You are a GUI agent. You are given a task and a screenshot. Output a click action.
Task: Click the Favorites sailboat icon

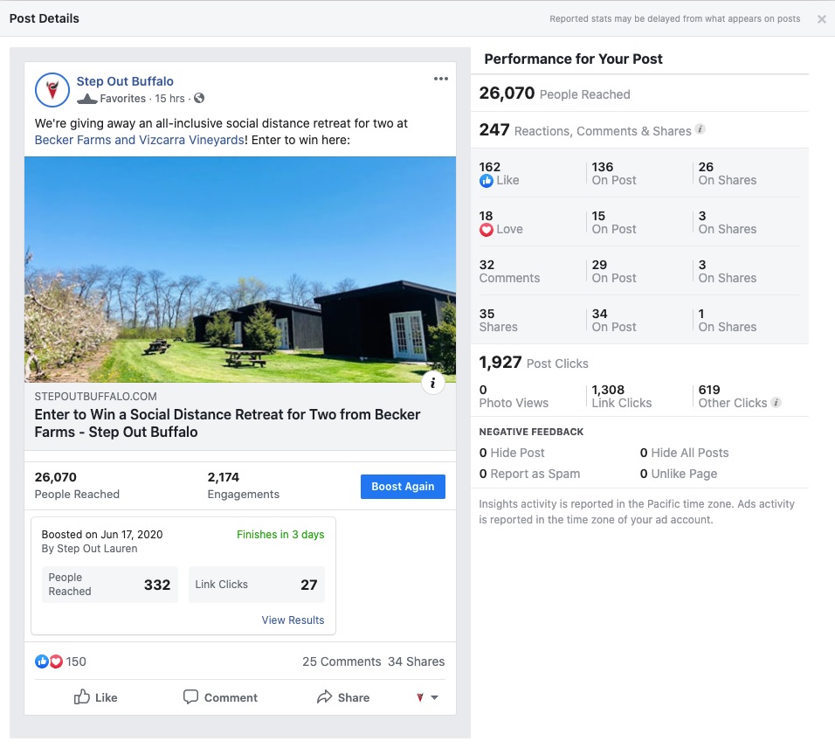tap(86, 99)
